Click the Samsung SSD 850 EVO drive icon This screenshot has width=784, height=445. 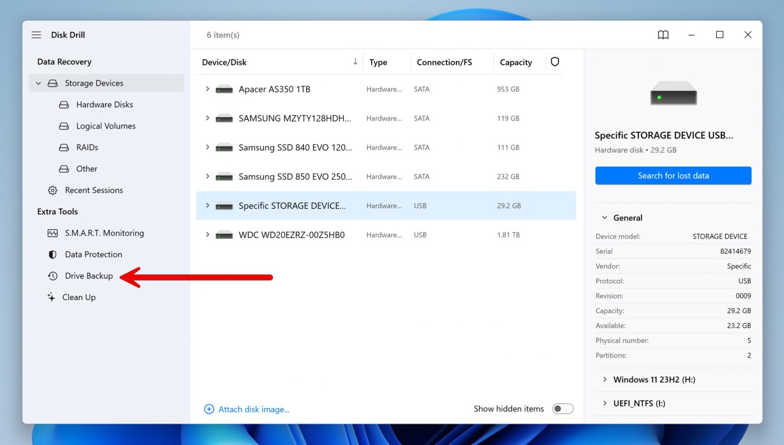point(224,177)
